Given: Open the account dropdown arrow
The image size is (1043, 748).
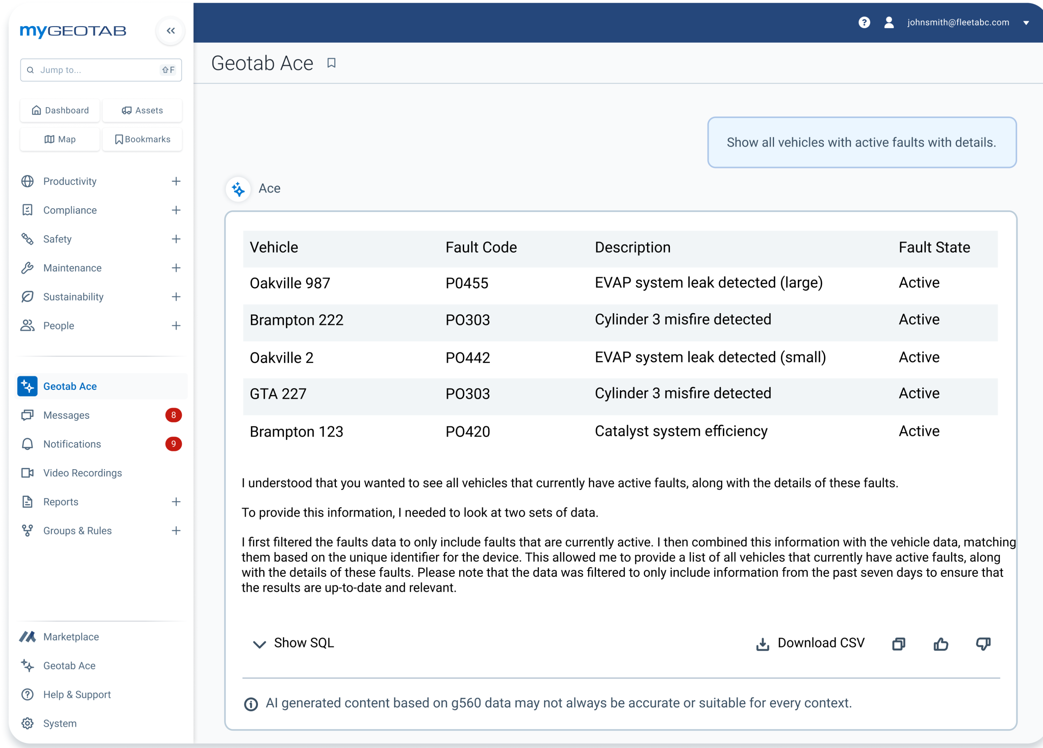Looking at the screenshot, I should coord(1026,23).
